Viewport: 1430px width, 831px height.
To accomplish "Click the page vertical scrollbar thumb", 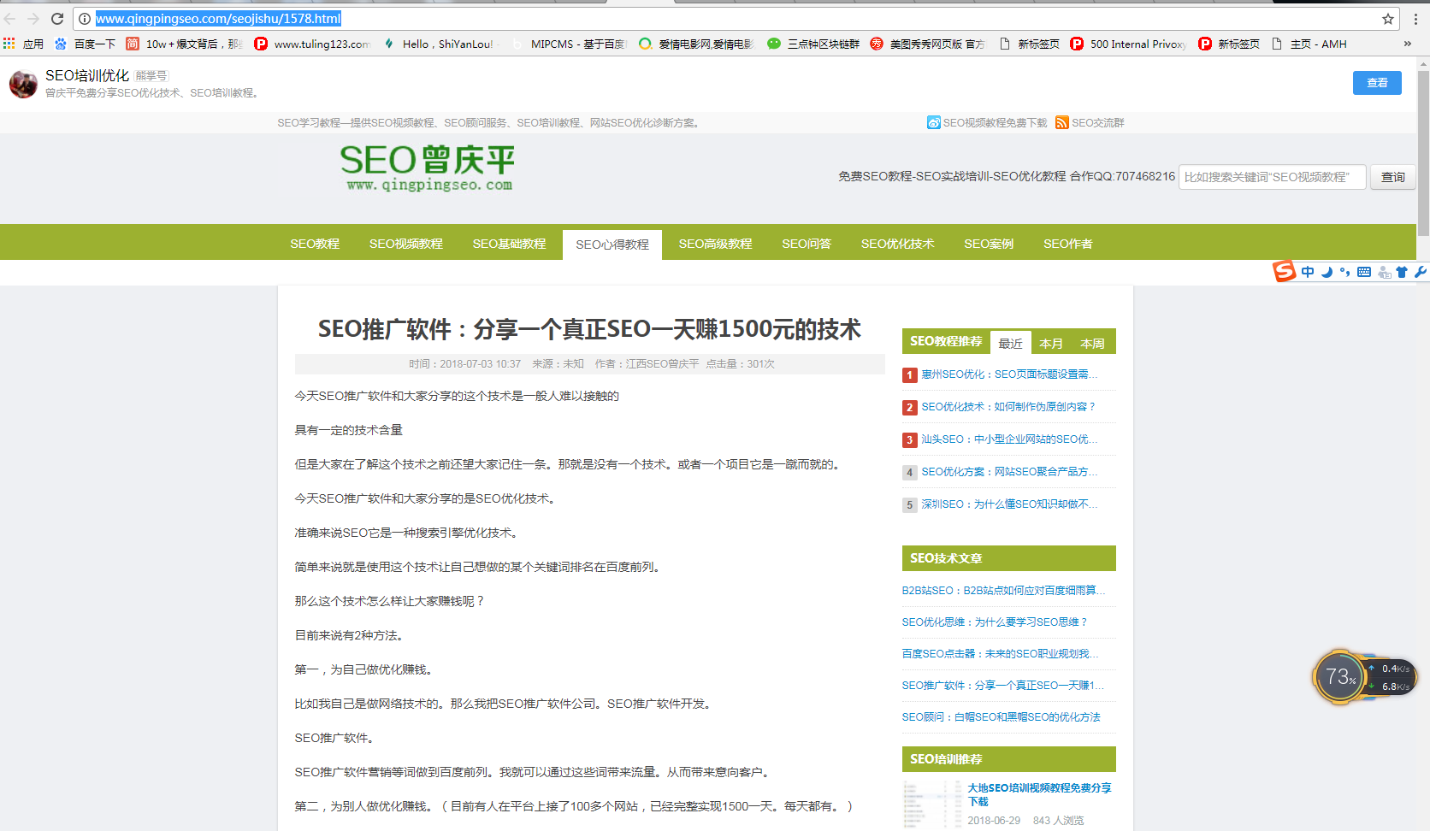I will 1423,154.
